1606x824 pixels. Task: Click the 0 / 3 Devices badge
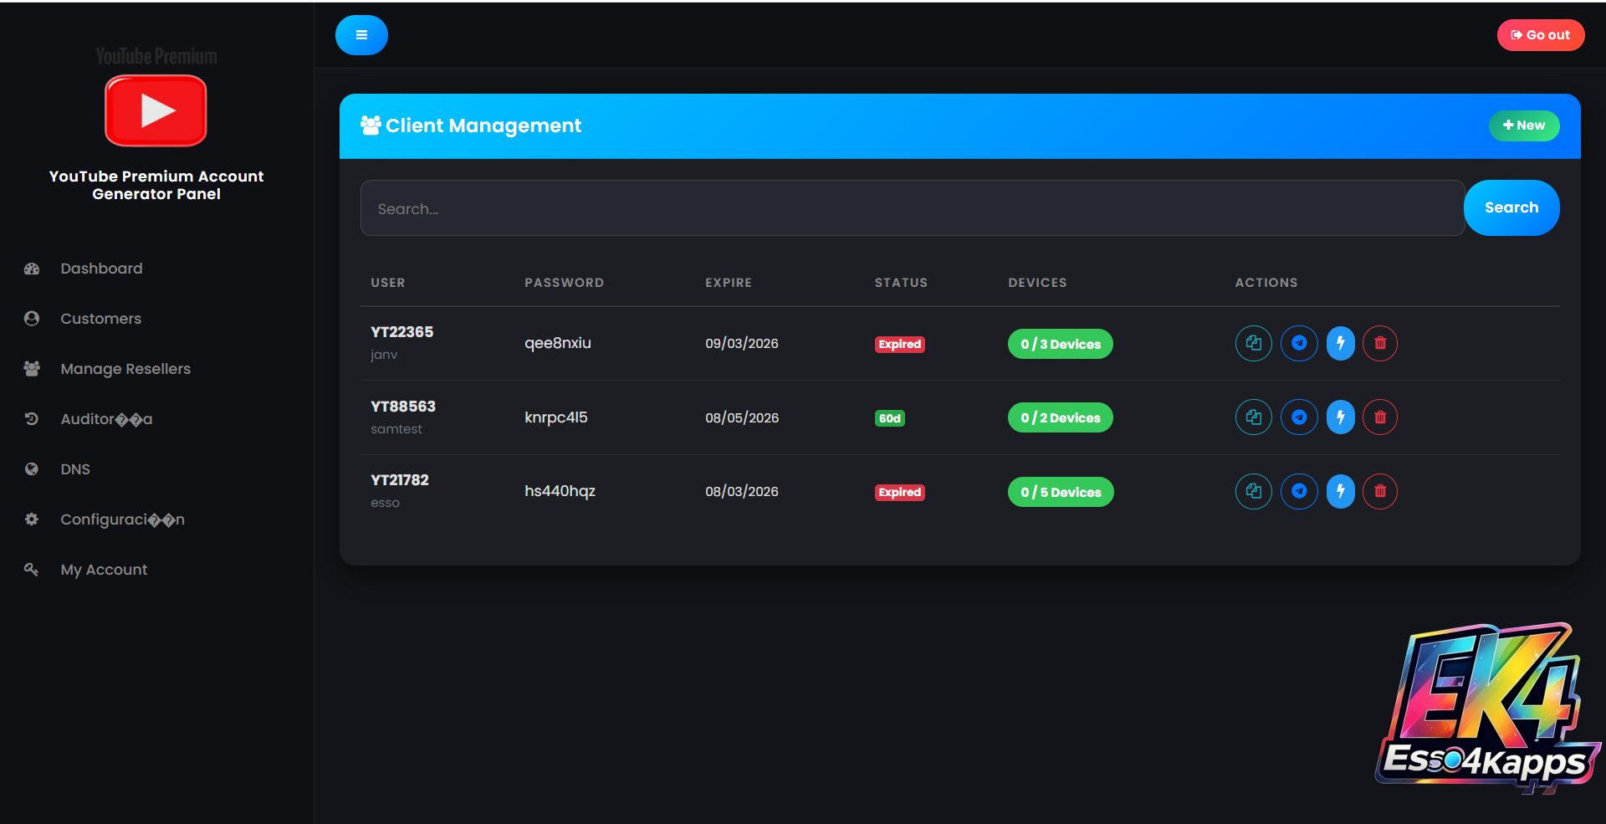click(1060, 344)
